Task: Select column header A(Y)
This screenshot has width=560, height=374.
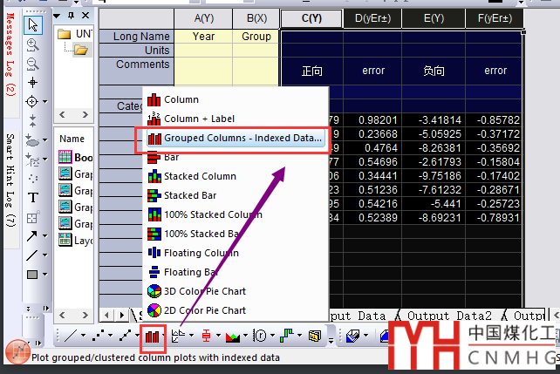Action: pos(203,18)
